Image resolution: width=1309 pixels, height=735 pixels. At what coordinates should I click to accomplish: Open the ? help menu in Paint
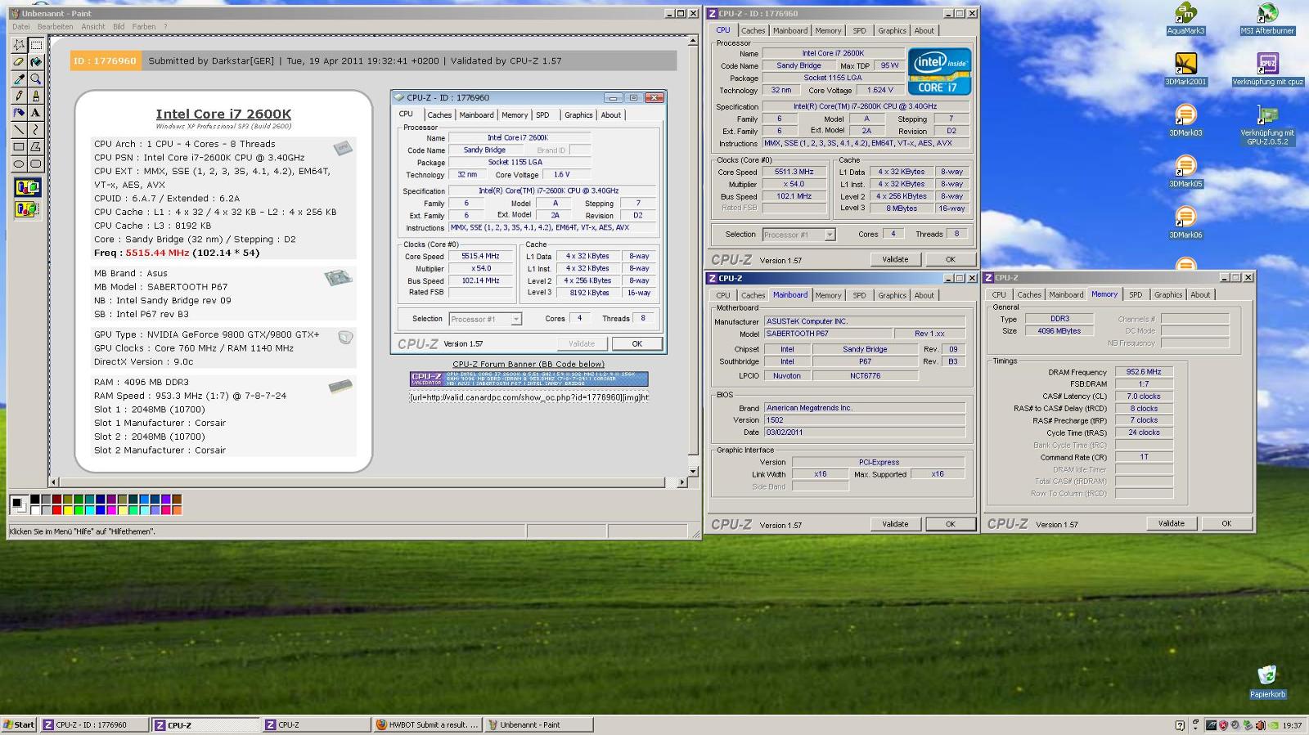tap(165, 26)
